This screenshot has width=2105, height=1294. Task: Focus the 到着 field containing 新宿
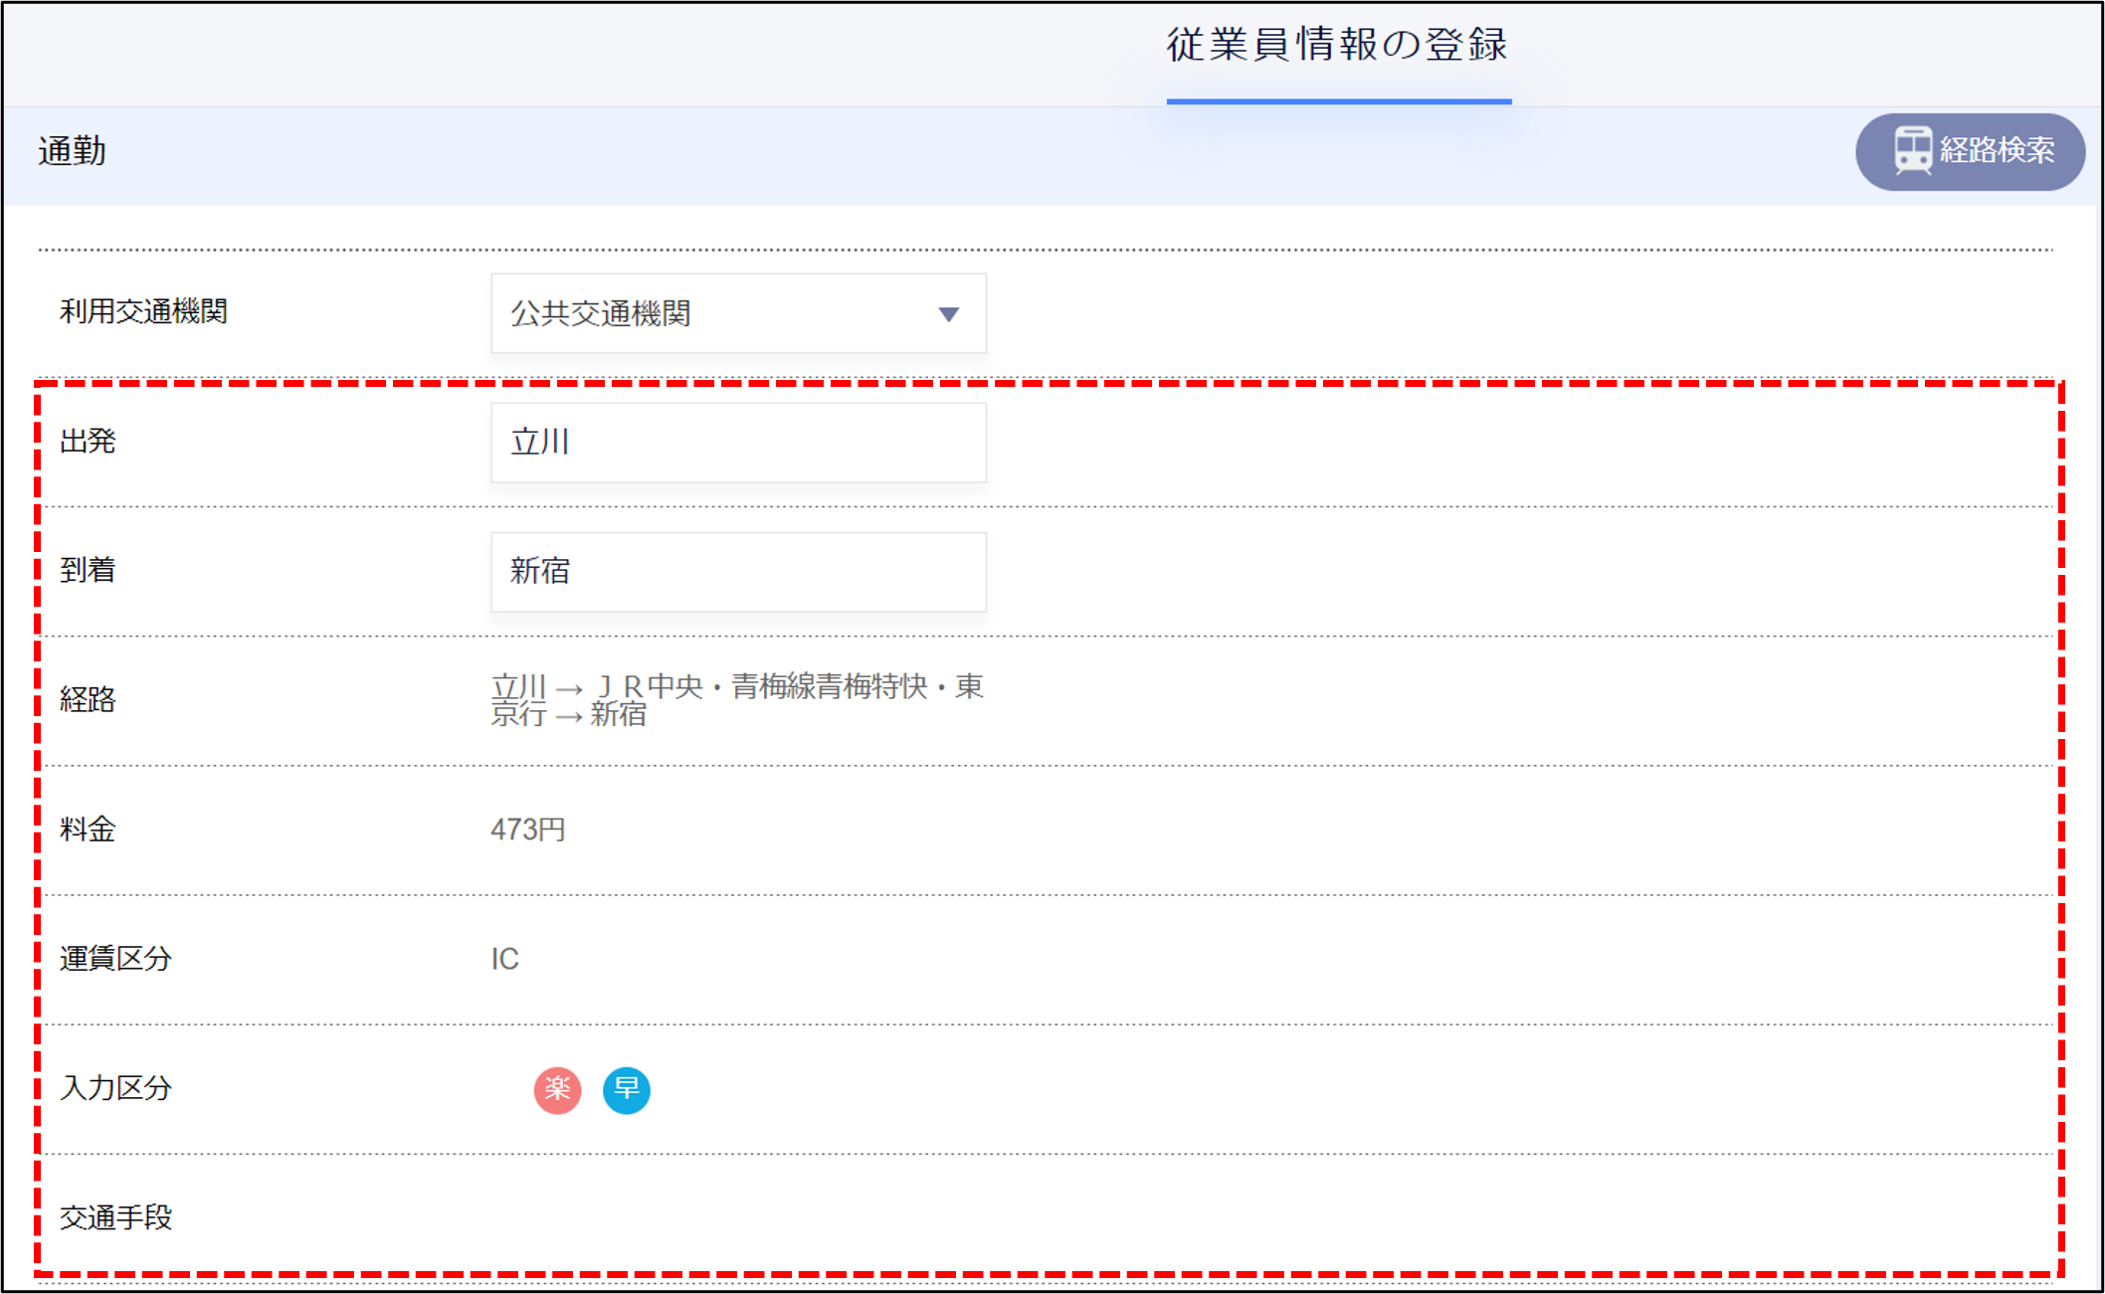pos(738,572)
